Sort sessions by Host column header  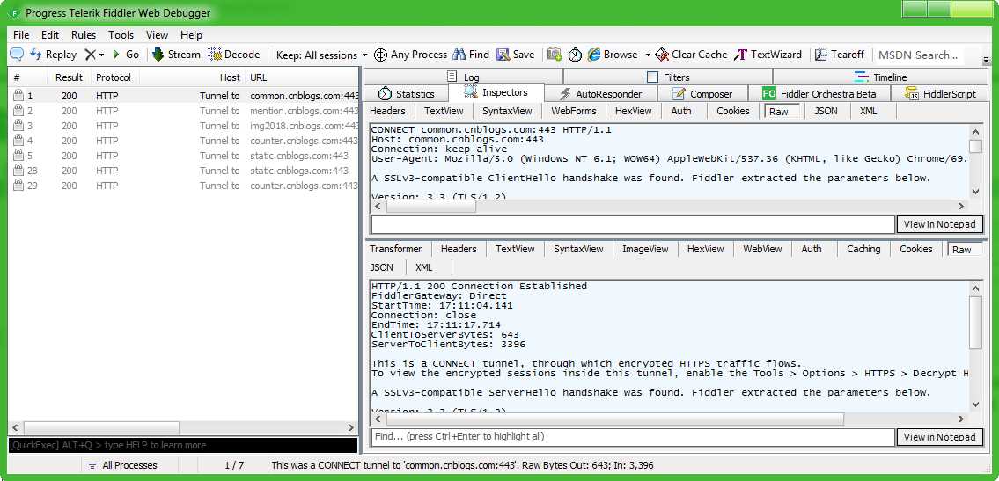point(230,77)
